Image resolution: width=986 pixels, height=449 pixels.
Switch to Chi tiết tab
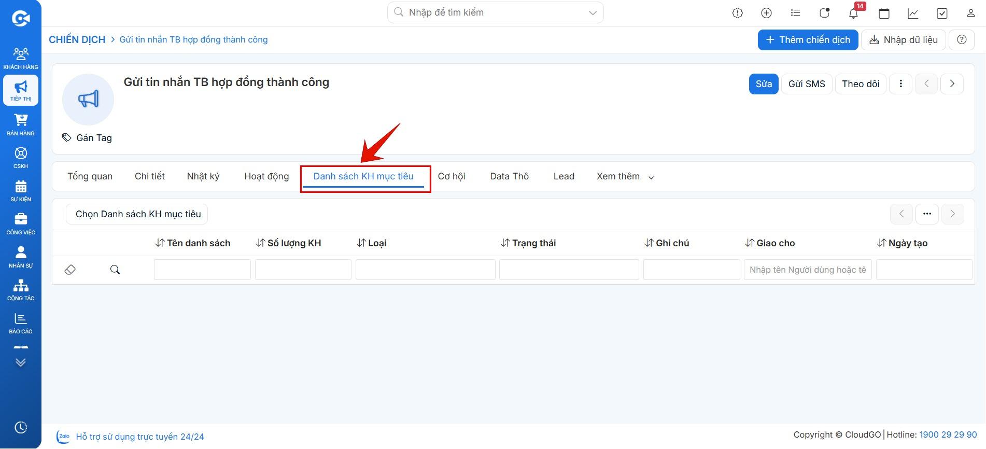point(150,176)
